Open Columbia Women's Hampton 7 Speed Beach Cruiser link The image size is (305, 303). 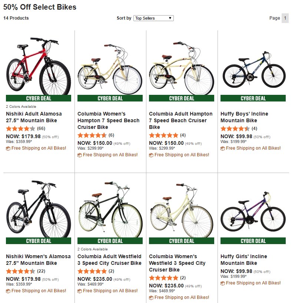(108, 120)
